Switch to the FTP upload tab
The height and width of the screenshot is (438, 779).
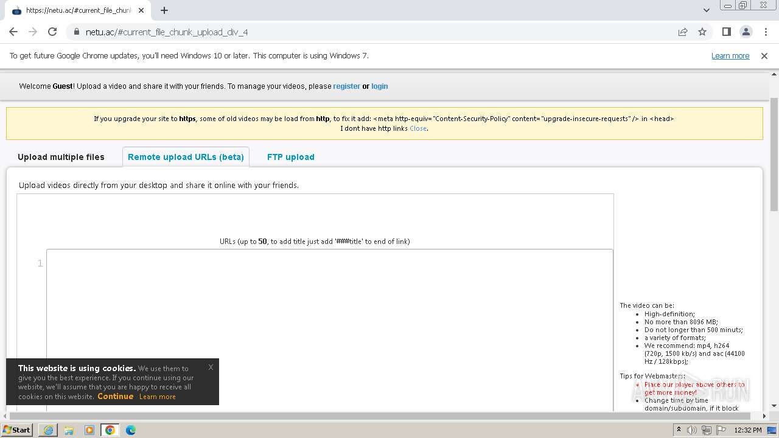pyautogui.click(x=291, y=157)
